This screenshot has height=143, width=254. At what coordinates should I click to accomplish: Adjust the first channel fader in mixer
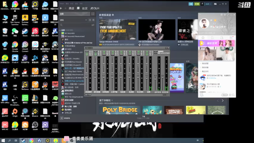pyautogui.click(x=87, y=77)
